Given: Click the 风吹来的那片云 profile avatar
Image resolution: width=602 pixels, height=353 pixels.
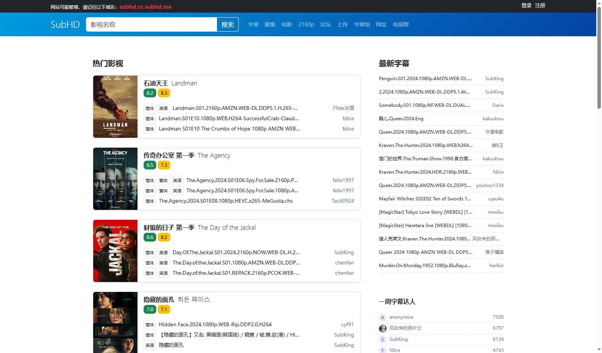Looking at the screenshot, I should click(x=382, y=328).
